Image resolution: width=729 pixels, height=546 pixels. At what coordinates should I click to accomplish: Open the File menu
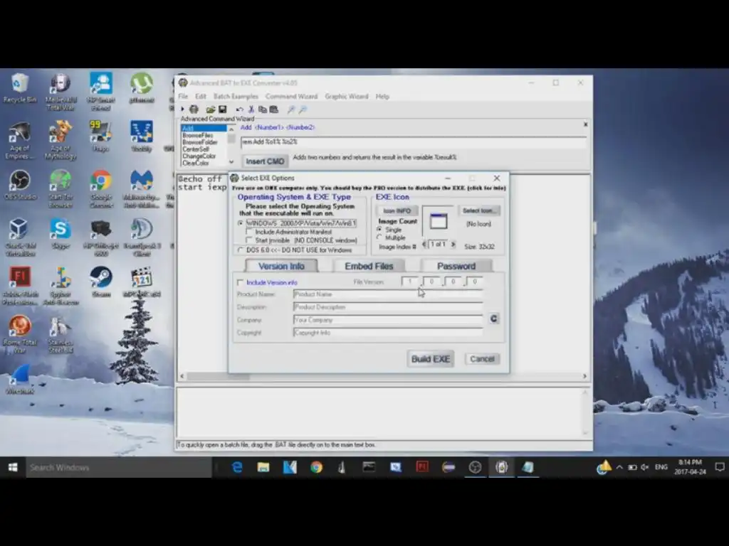point(183,96)
